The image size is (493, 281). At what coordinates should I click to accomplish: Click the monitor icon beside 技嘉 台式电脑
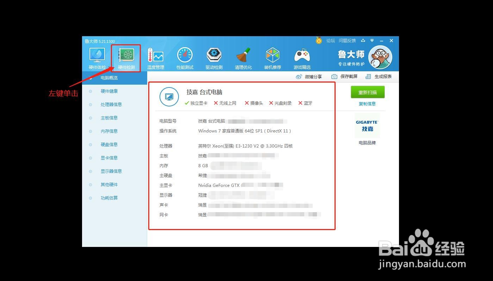169,97
